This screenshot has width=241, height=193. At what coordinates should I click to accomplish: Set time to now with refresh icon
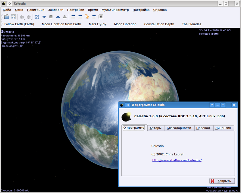37,17
